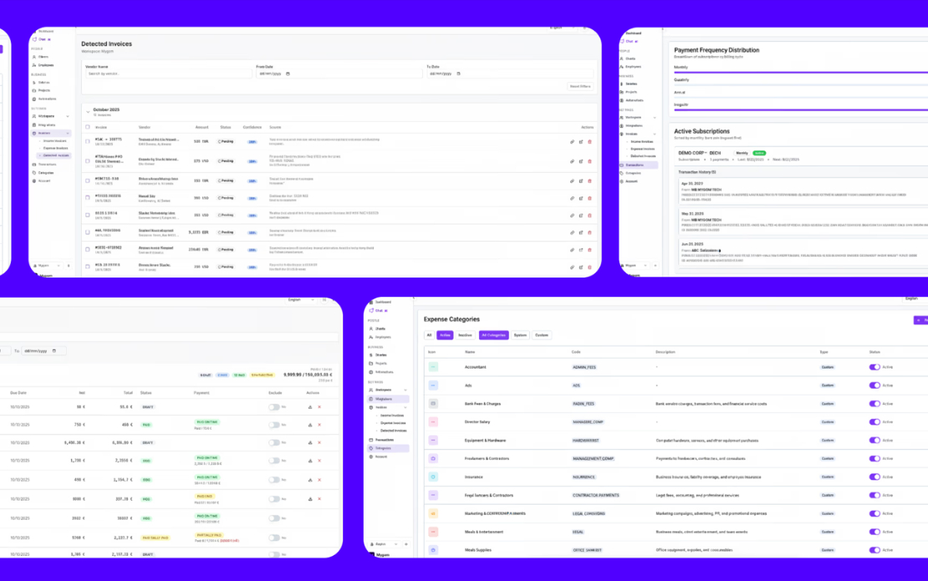Click the download icon on a draft invoice row
Viewport: 928px width, 581px height.
[310, 407]
